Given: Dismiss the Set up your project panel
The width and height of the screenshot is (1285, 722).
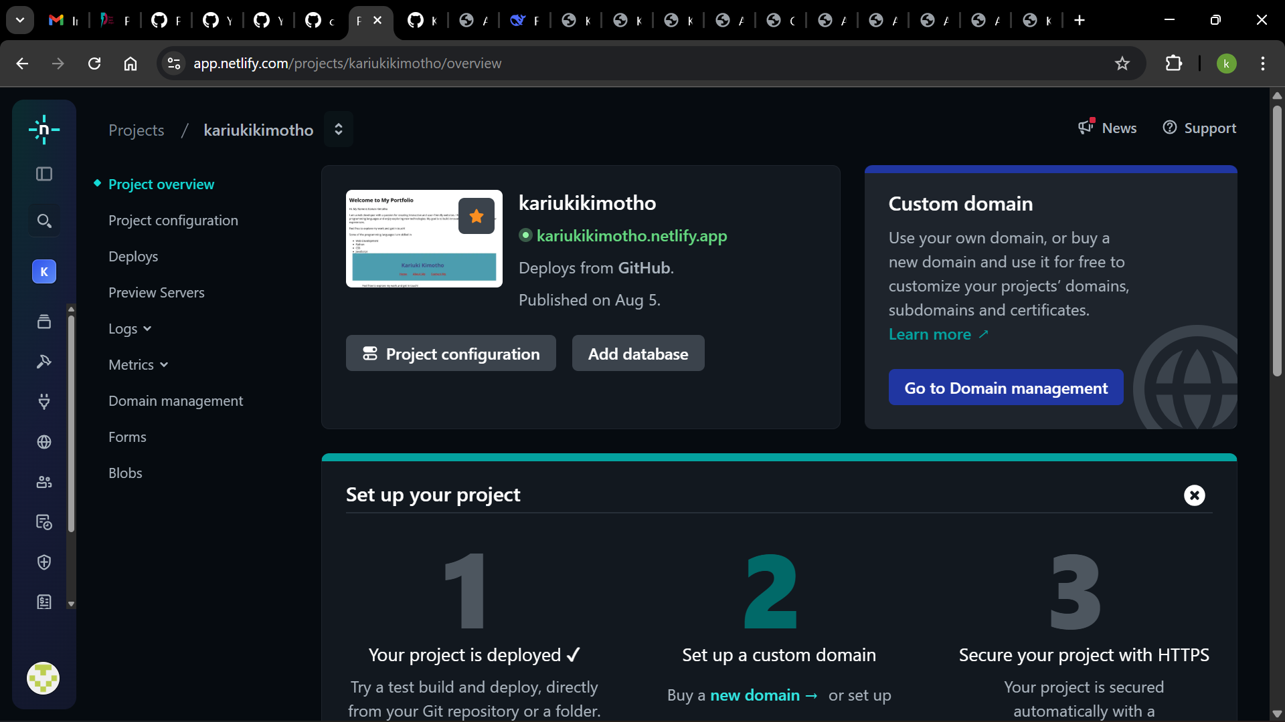Looking at the screenshot, I should (1195, 495).
